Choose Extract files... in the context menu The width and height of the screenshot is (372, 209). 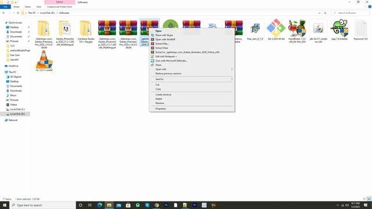[x=192, y=44]
